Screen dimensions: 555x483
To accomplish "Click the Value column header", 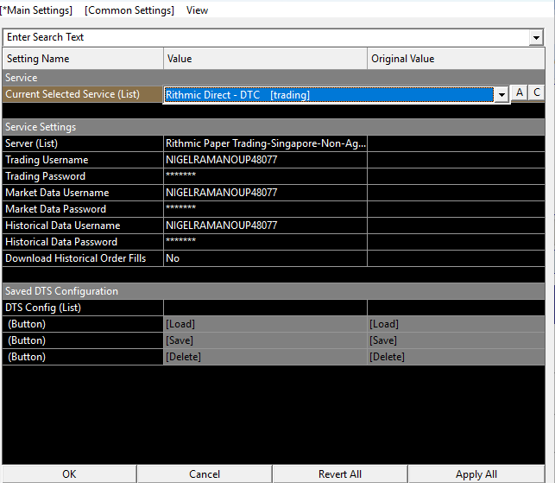I will point(265,59).
